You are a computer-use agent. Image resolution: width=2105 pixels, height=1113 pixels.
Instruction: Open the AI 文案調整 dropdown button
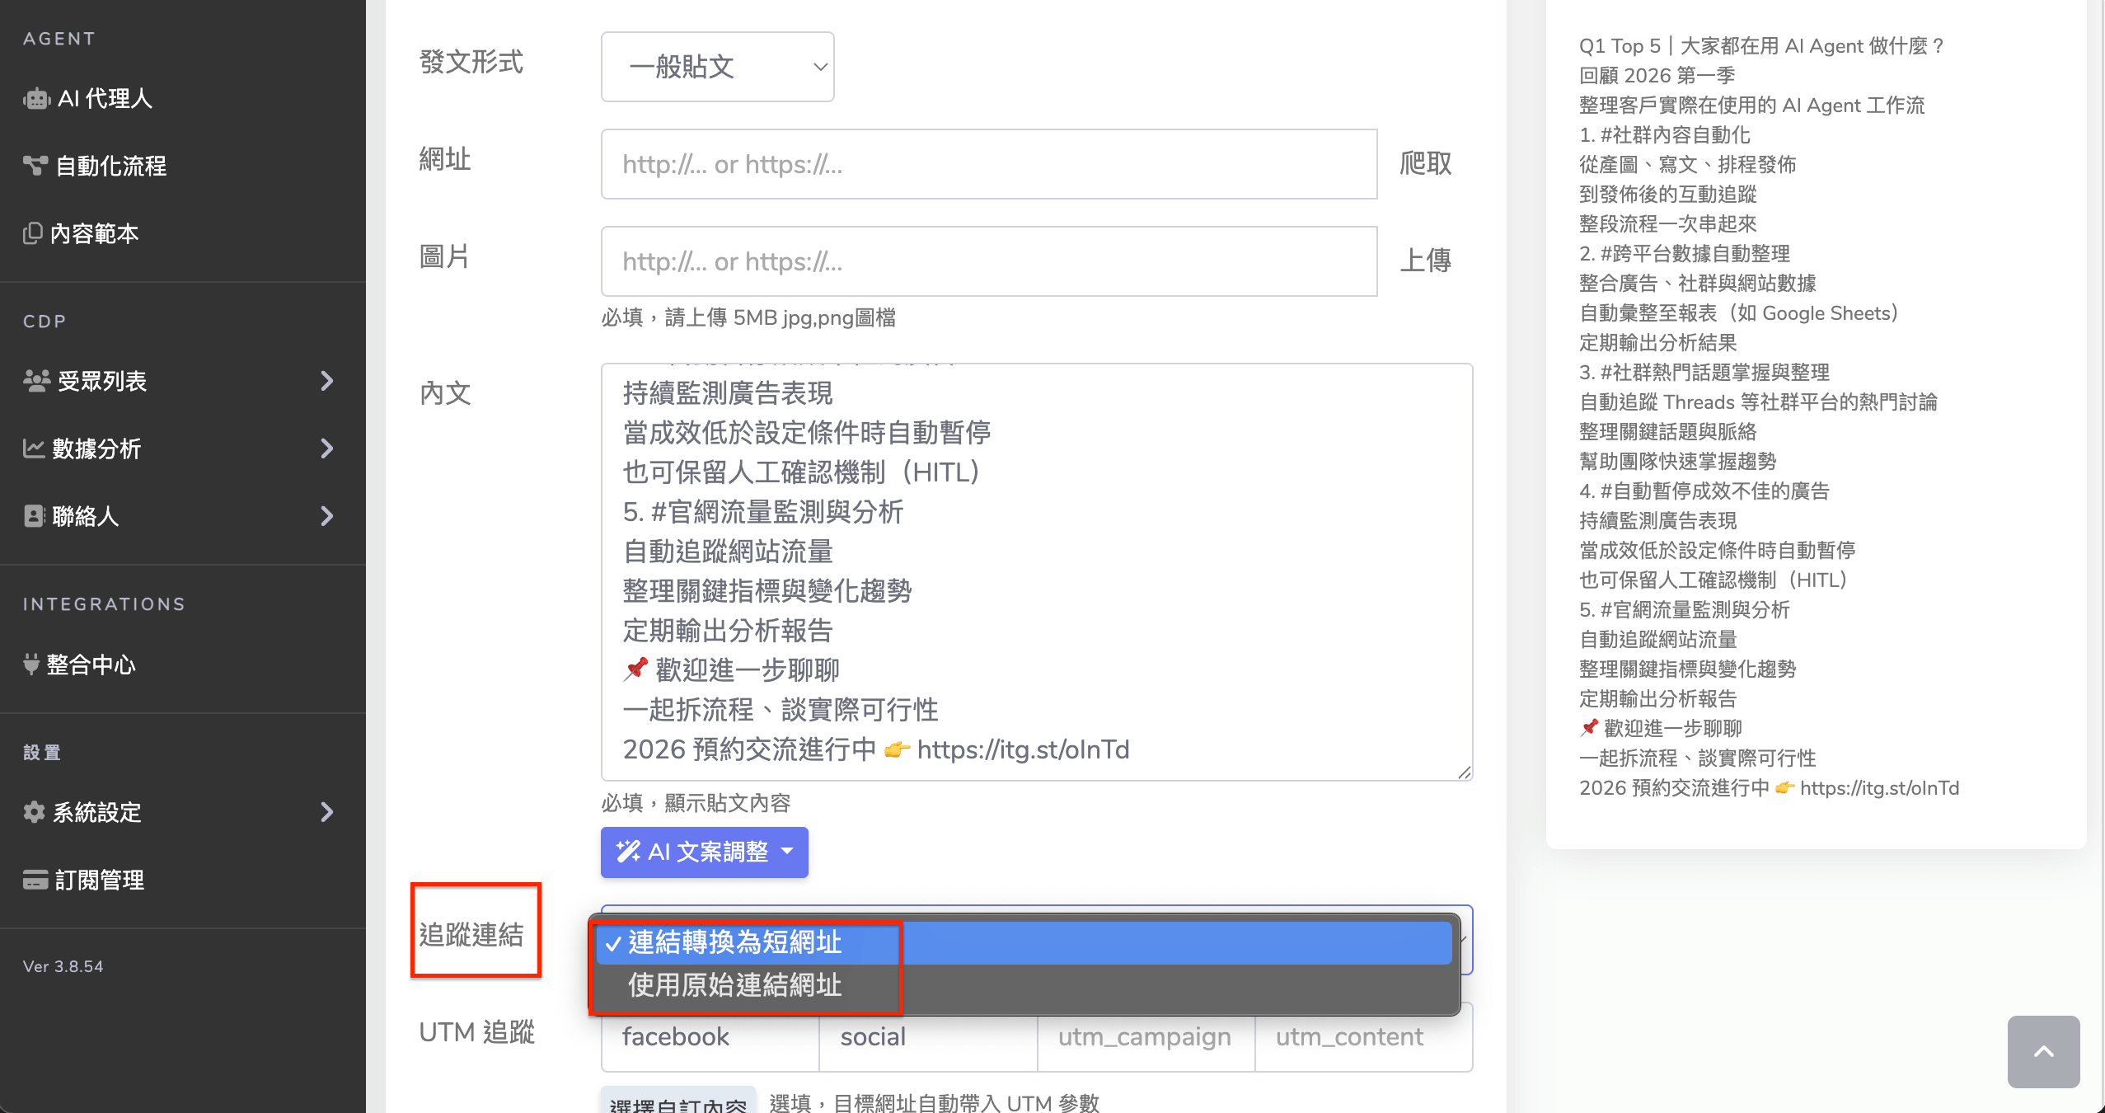pos(704,852)
